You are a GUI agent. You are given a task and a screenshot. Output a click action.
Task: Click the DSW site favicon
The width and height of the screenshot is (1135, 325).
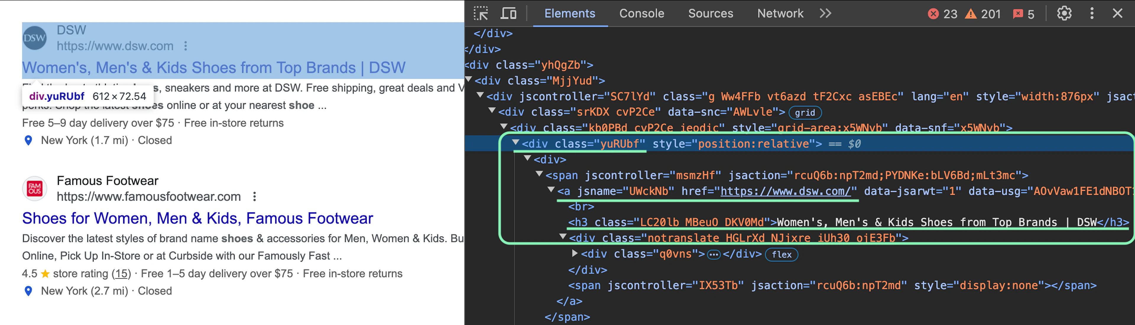(x=34, y=38)
